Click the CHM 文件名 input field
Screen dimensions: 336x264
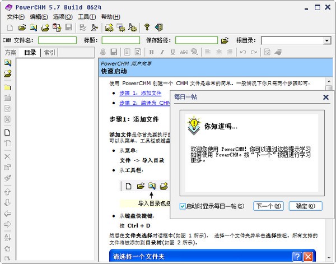(57, 40)
